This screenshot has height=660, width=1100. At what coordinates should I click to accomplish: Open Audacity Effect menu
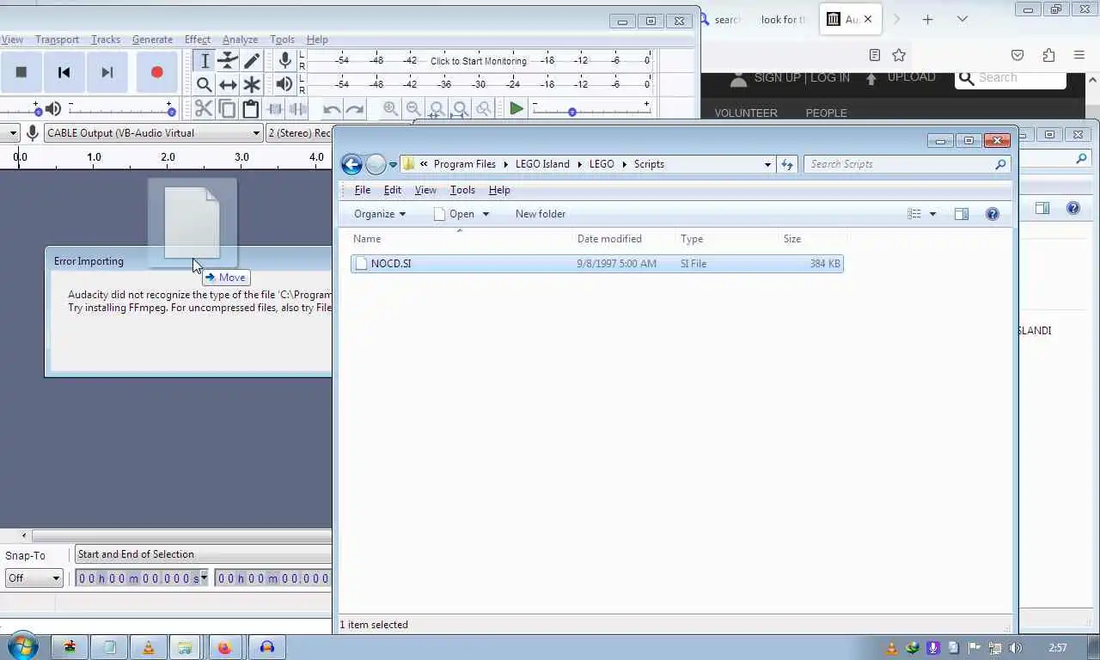click(x=197, y=40)
